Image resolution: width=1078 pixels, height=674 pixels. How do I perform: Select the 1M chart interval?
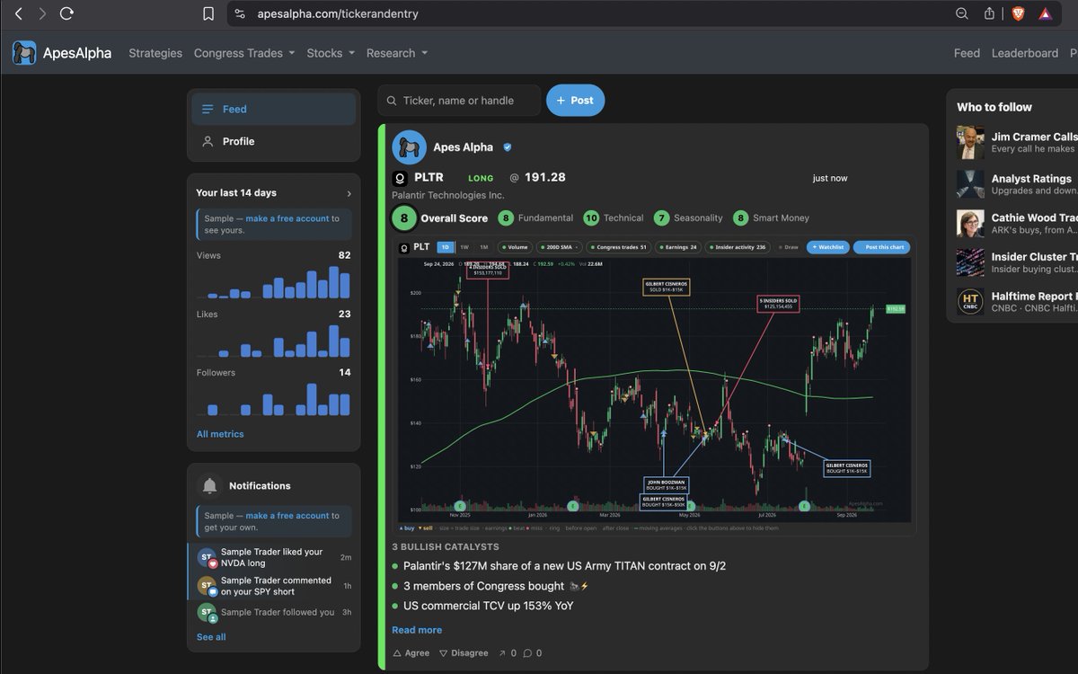click(483, 247)
